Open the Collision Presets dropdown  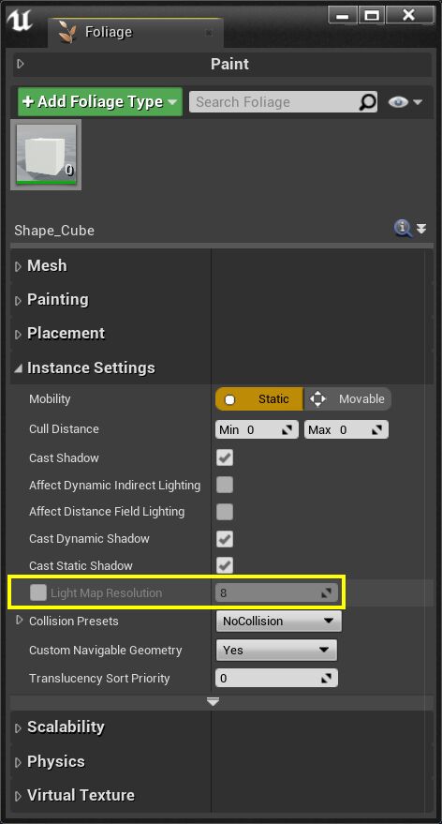[x=279, y=622]
